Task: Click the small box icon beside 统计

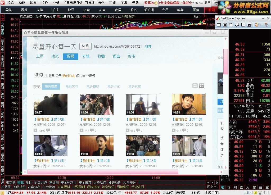Action: point(204,16)
